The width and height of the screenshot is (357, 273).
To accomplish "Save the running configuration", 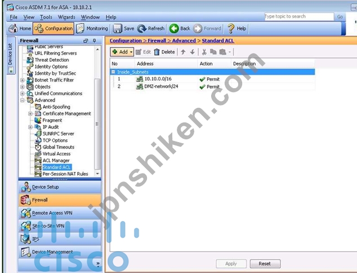I will 124,29.
